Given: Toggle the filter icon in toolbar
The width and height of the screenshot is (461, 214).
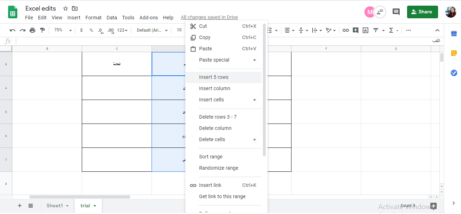Looking at the screenshot, I should click(x=376, y=30).
